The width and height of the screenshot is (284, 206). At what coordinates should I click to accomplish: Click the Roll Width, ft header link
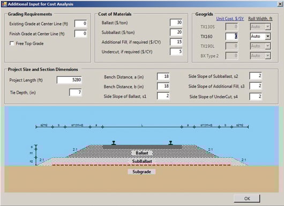[260, 19]
